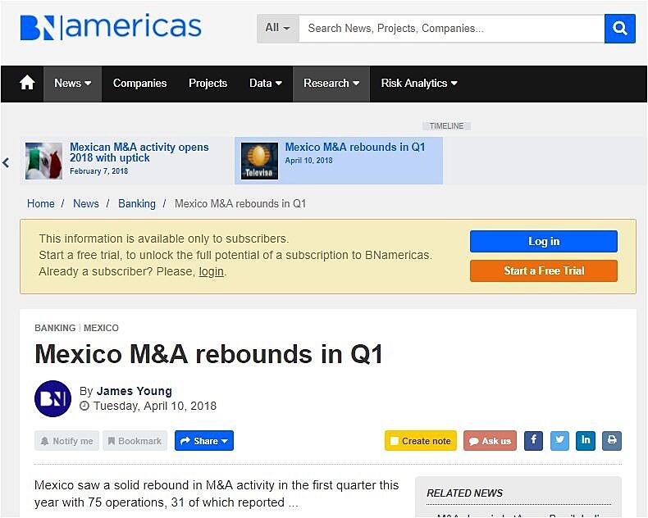Viewport: 648px width, 518px height.
Task: Click the round BN author avatar
Action: (x=52, y=398)
